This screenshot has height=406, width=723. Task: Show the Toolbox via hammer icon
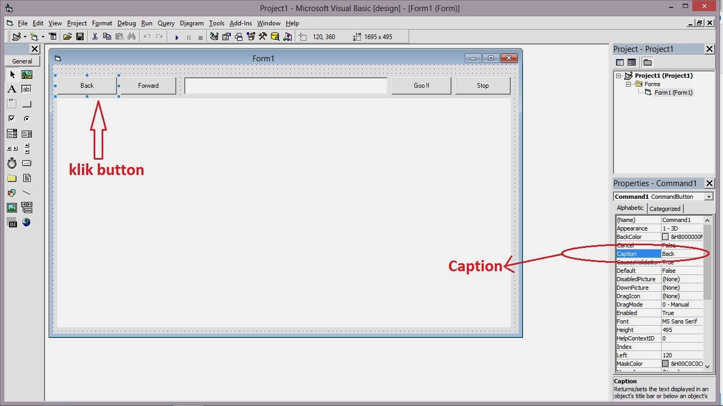[263, 36]
